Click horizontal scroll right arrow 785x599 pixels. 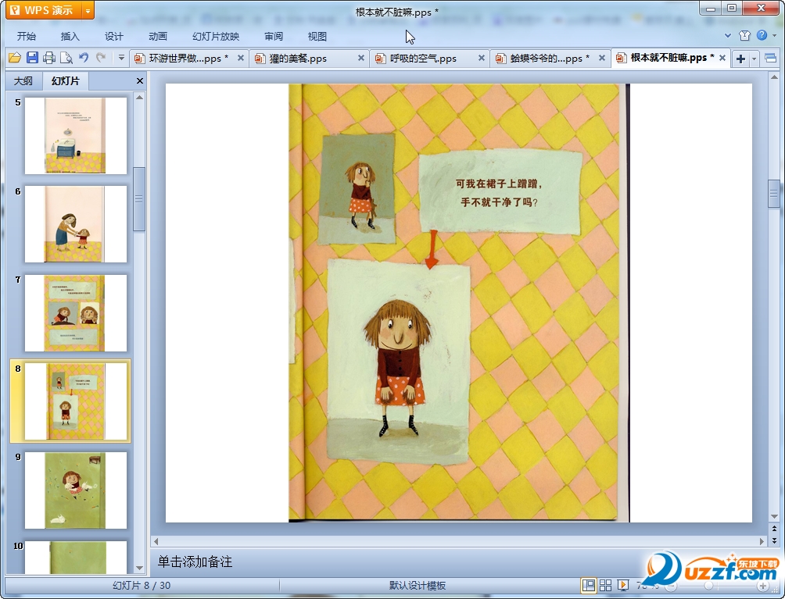coord(762,541)
